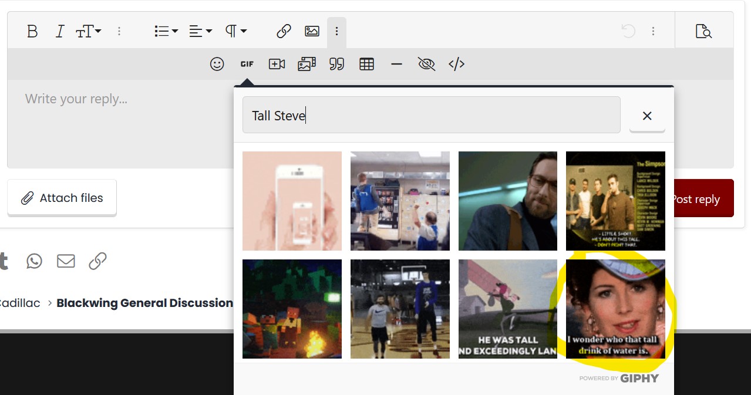
Task: Click the insert link icon
Action: (x=284, y=32)
